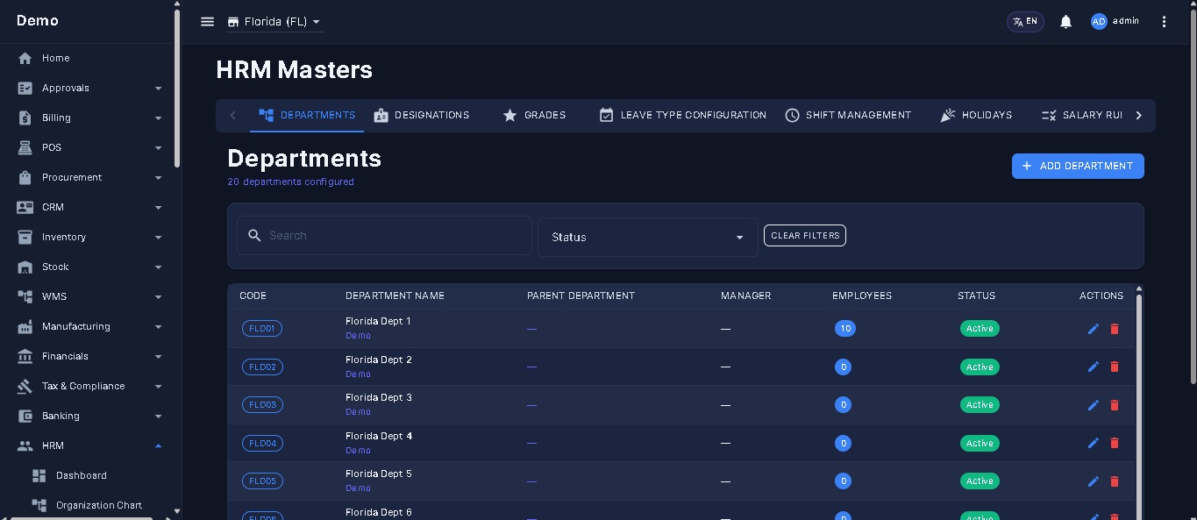Click the Stock sidebar icon

[x=25, y=267]
